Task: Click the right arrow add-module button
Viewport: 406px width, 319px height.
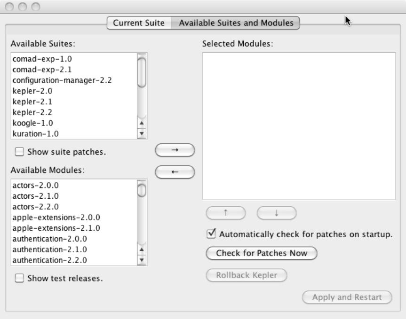Action: pyautogui.click(x=175, y=150)
